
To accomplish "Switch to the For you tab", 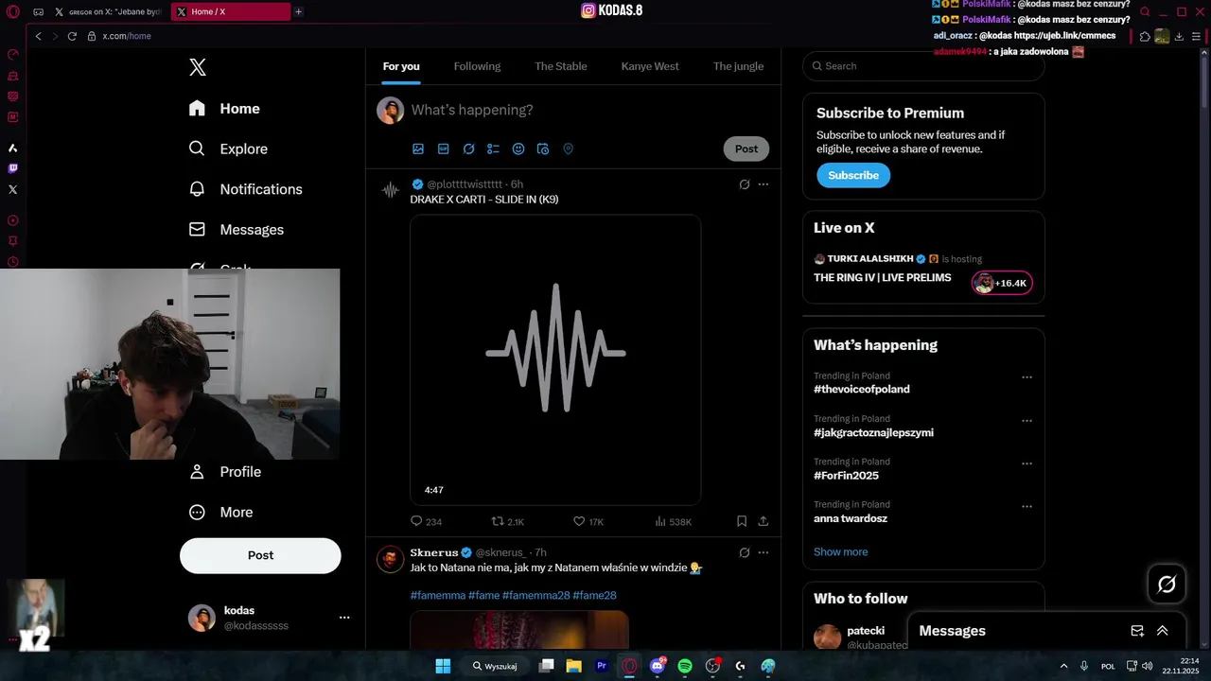I will coord(401,66).
